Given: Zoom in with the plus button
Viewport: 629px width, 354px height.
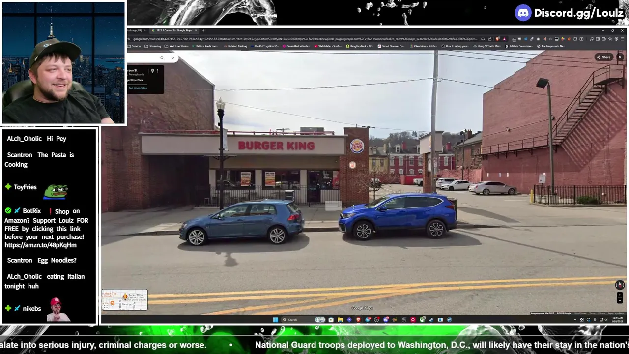Looking at the screenshot, I should 620,295.
